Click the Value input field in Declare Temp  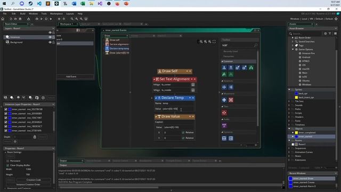[178, 109]
